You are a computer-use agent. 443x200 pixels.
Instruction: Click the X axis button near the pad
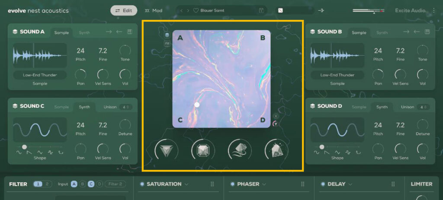tap(276, 116)
